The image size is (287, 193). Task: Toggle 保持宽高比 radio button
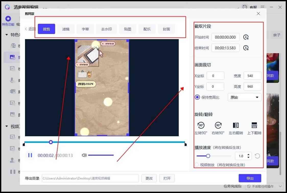coord(197,97)
